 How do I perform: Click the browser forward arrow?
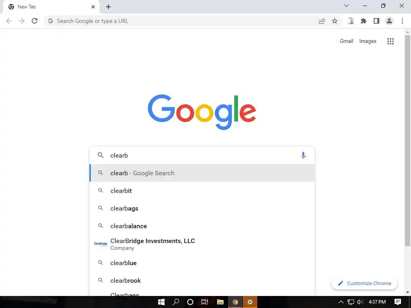point(22,21)
